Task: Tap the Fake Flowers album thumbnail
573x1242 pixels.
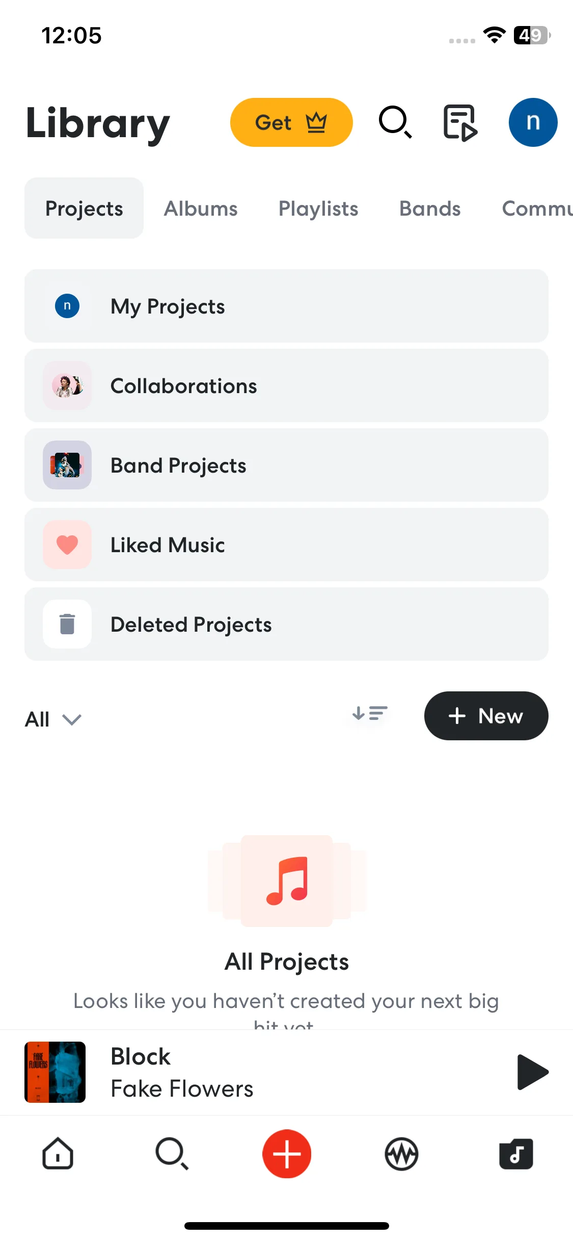Action: [55, 1072]
